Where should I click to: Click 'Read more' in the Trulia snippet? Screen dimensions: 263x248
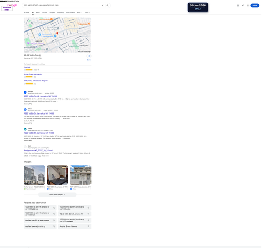[x=67, y=139]
